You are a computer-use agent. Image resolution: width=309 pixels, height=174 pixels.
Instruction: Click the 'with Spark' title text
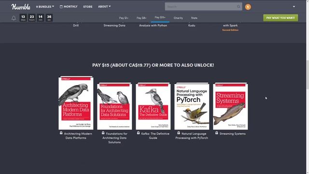pyautogui.click(x=230, y=26)
